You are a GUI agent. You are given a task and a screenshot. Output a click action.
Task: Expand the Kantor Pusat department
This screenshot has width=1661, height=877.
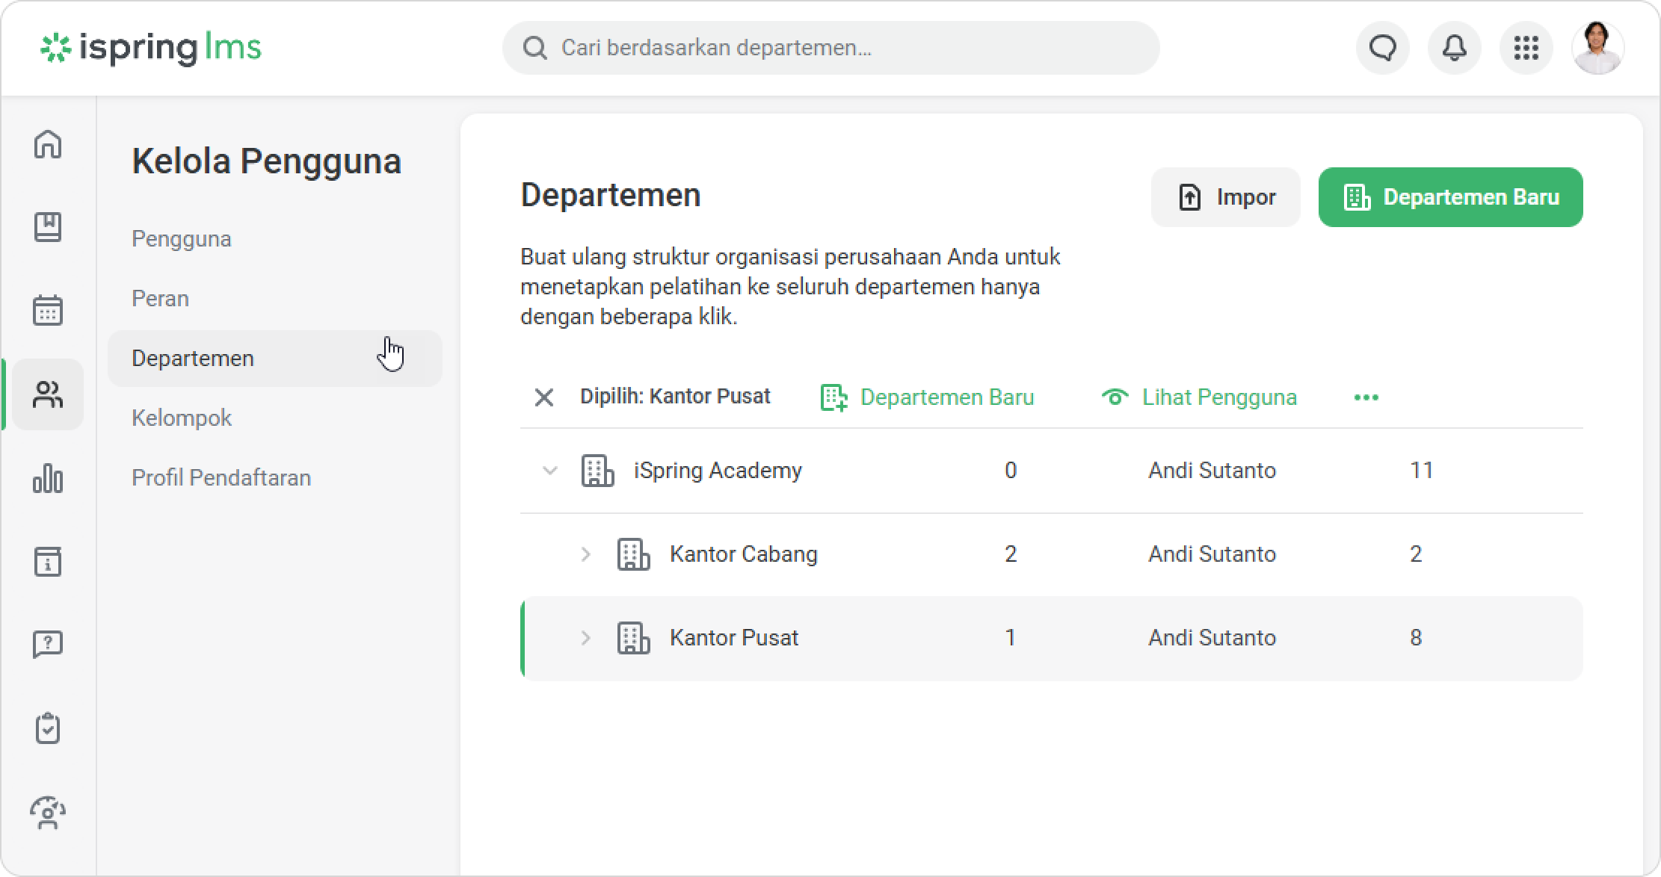point(585,638)
